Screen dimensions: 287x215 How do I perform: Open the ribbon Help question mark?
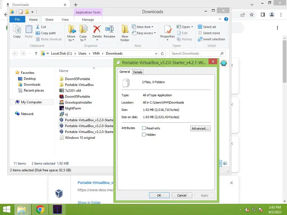[226, 19]
